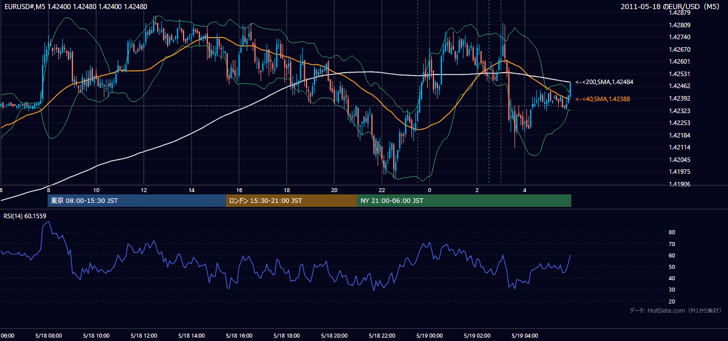
Task: Click RSI scale value 80
Action: [x=672, y=232]
